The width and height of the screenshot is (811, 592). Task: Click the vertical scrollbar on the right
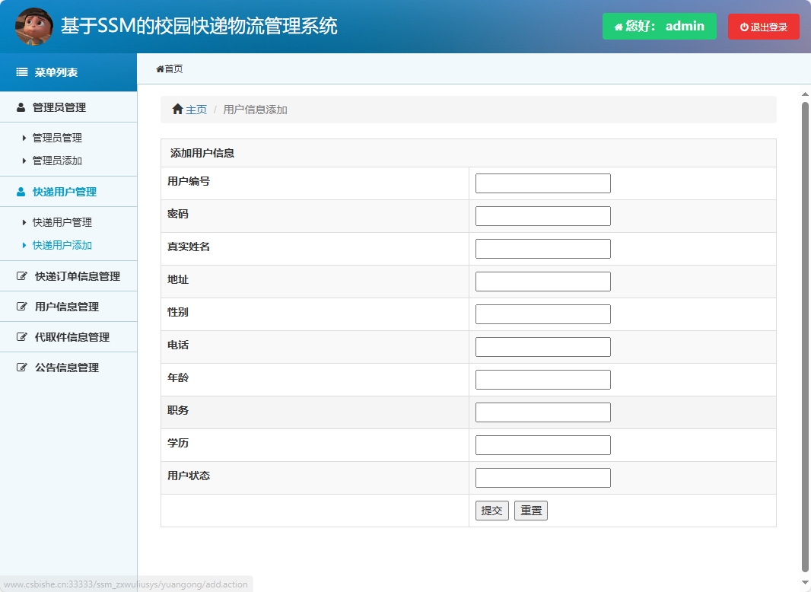coord(805,304)
